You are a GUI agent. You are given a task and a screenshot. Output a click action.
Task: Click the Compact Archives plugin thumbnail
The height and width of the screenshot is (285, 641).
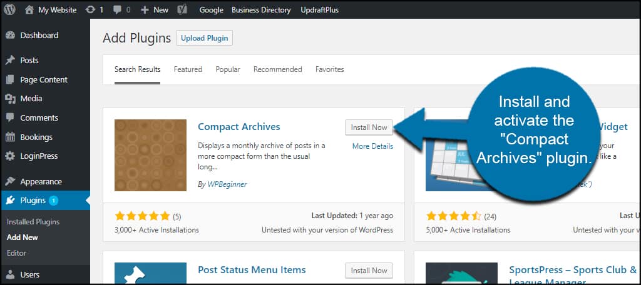tap(150, 155)
